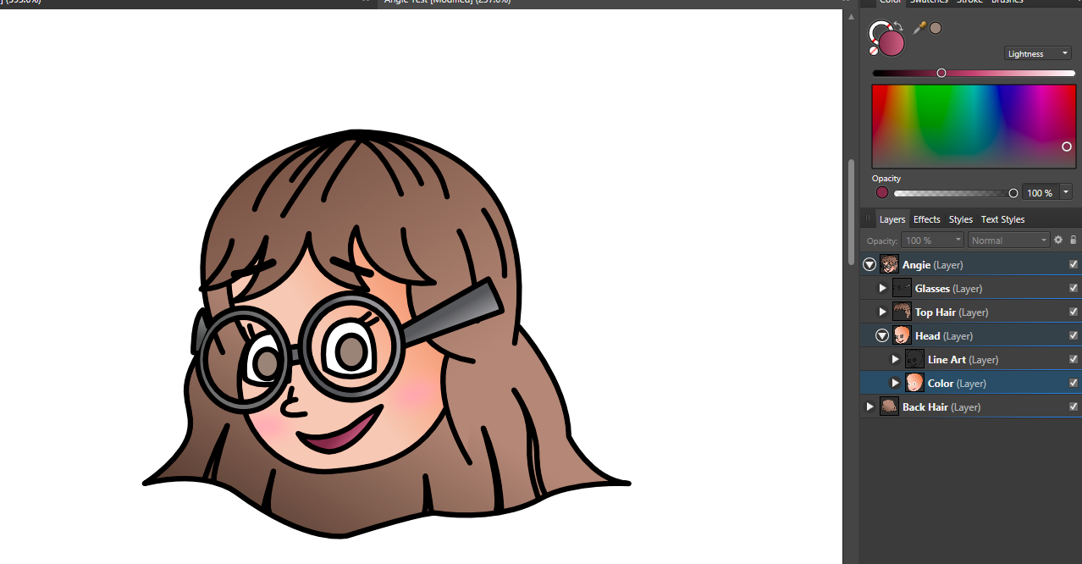1082x564 pixels.
Task: Select the "Line Art" layer name
Action: (947, 360)
